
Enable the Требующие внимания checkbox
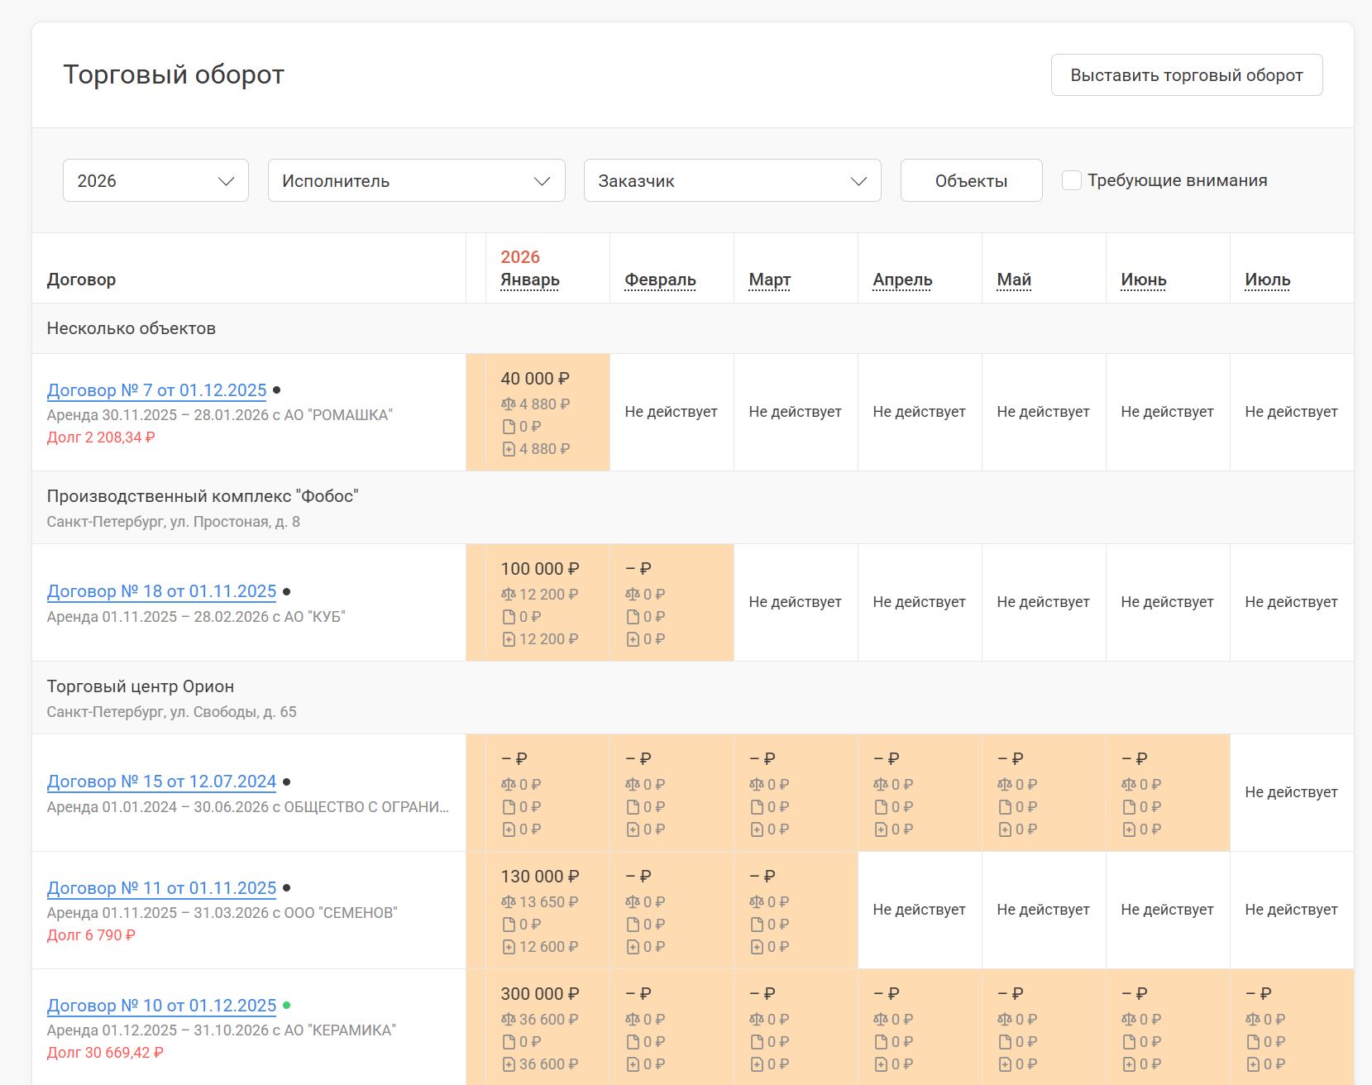[1072, 180]
